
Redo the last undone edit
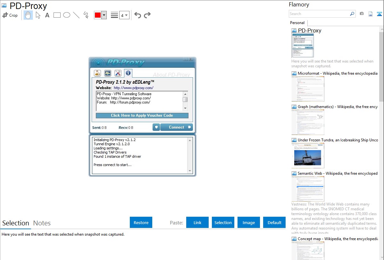147,15
